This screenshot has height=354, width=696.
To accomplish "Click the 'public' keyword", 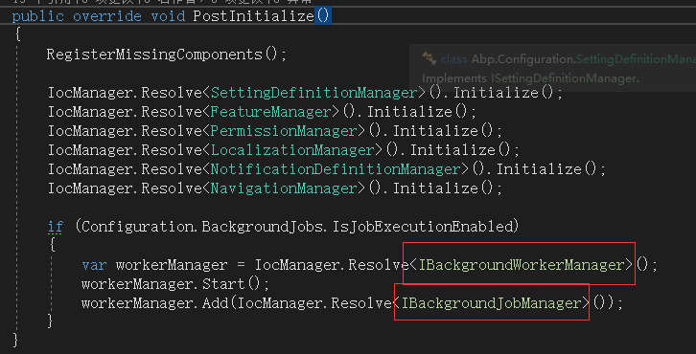I will (37, 17).
